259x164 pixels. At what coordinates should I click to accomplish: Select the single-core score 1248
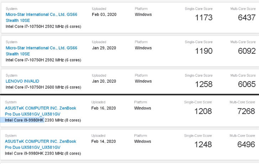pyautogui.click(x=203, y=144)
